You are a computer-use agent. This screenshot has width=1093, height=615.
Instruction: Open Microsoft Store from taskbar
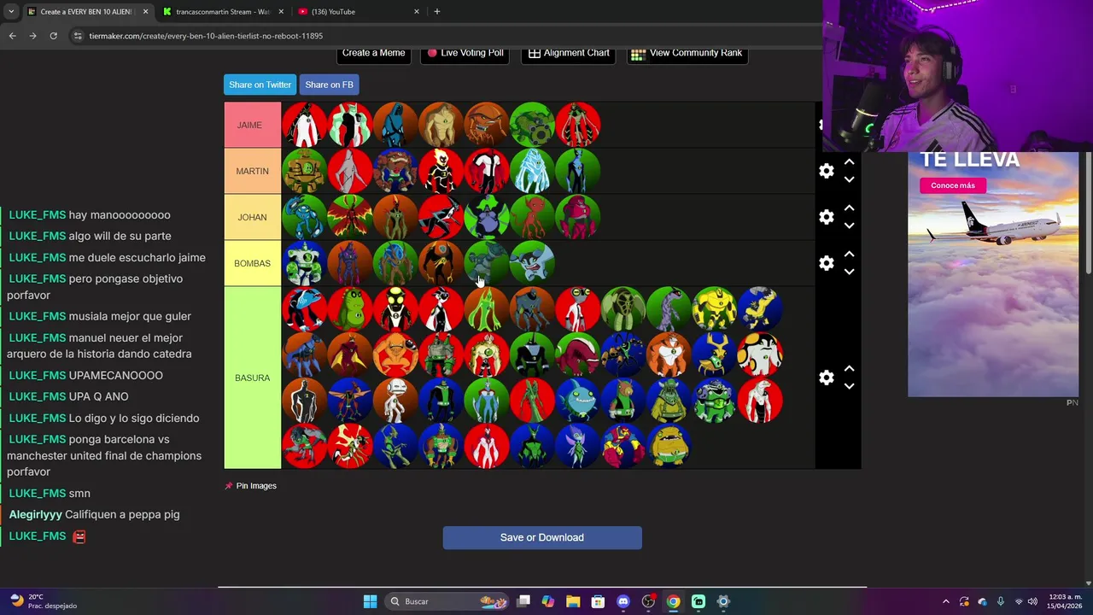coord(598,601)
